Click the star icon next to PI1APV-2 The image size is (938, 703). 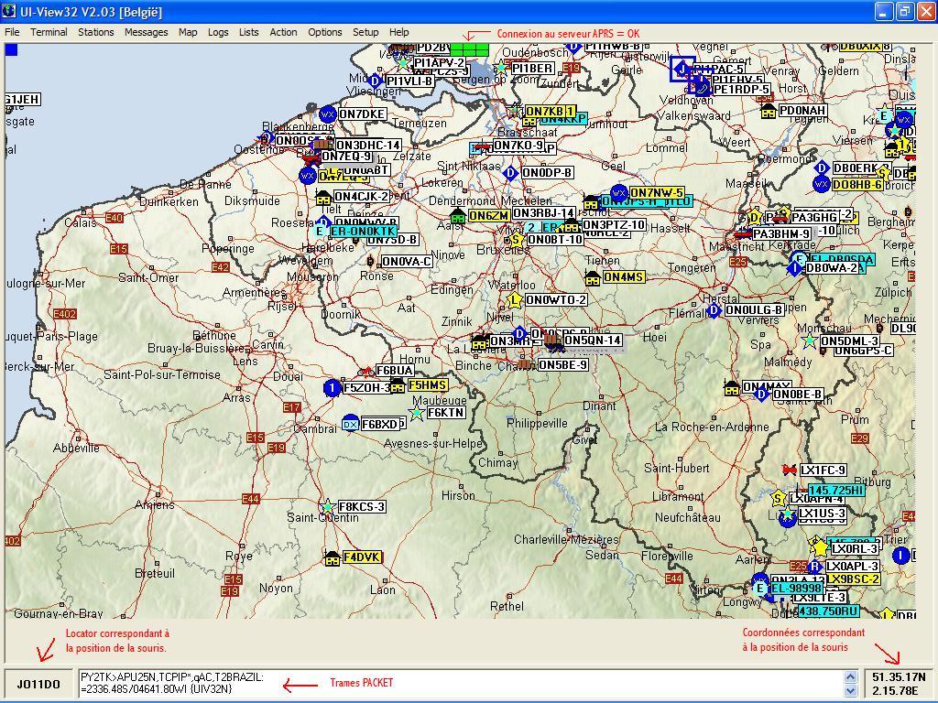(x=403, y=63)
